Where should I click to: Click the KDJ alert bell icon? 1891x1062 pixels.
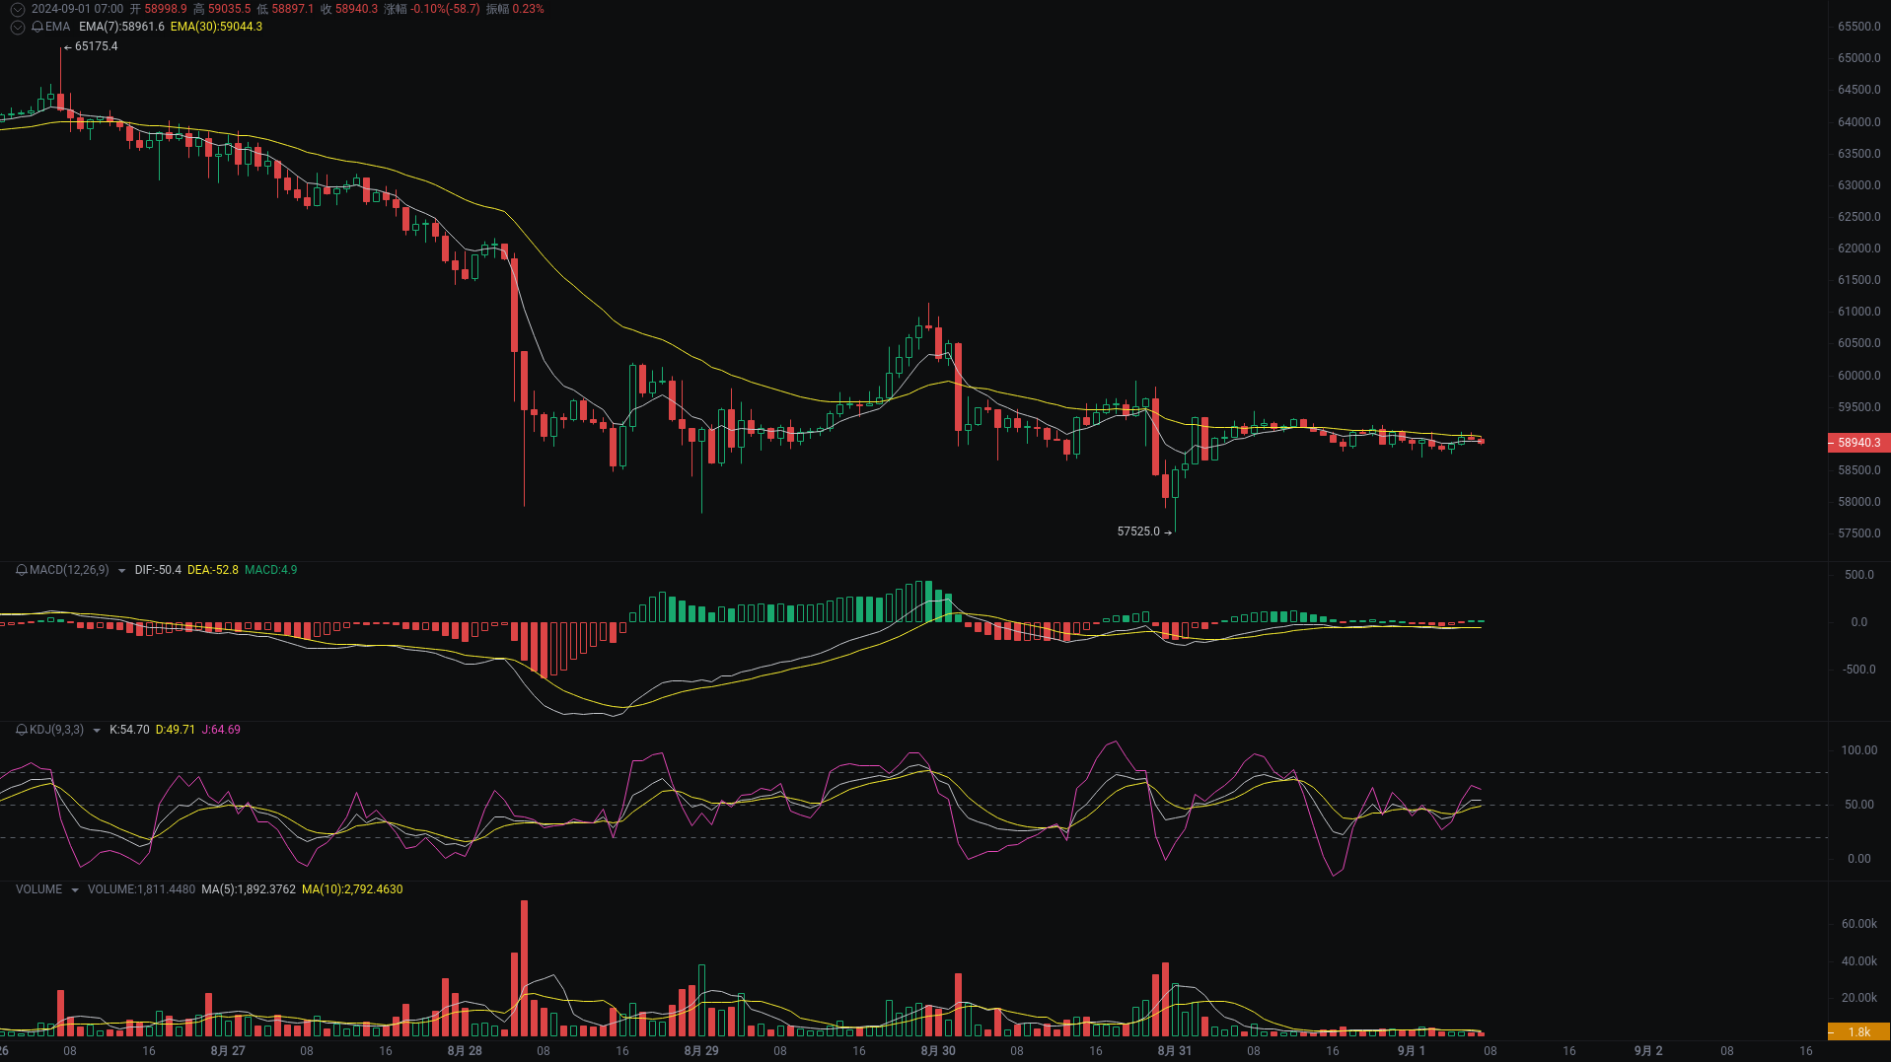pyautogui.click(x=22, y=730)
